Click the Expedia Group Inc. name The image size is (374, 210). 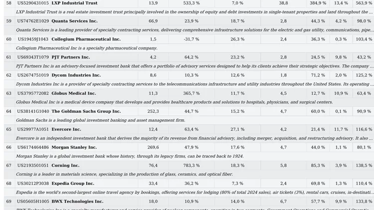pos(73,184)
